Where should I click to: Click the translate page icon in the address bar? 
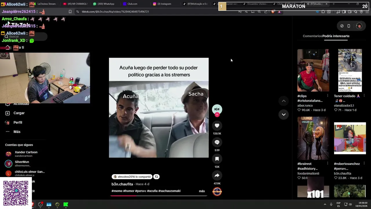click(x=246, y=12)
